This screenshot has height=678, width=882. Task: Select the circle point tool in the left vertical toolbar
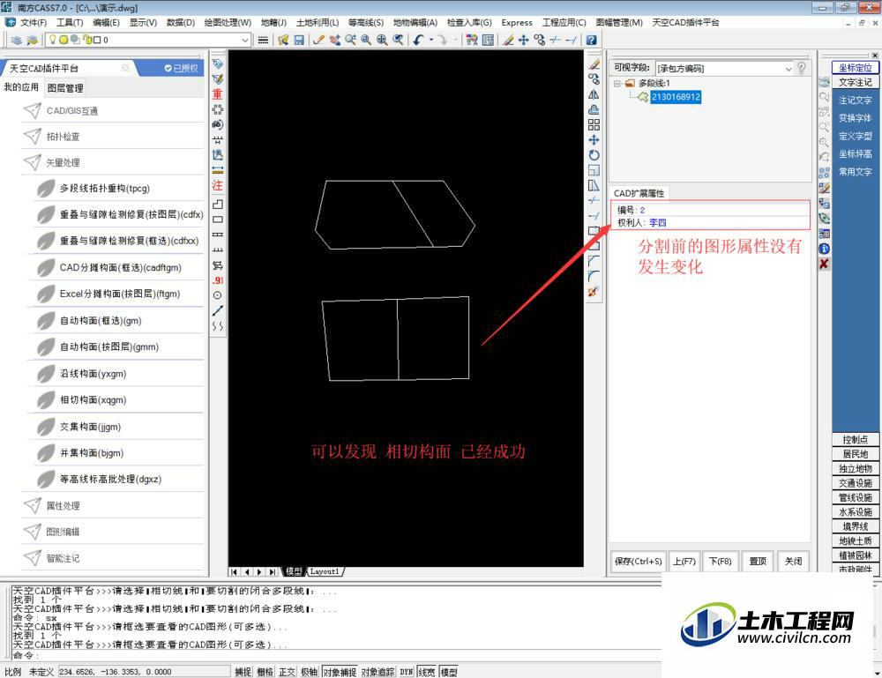[x=217, y=295]
